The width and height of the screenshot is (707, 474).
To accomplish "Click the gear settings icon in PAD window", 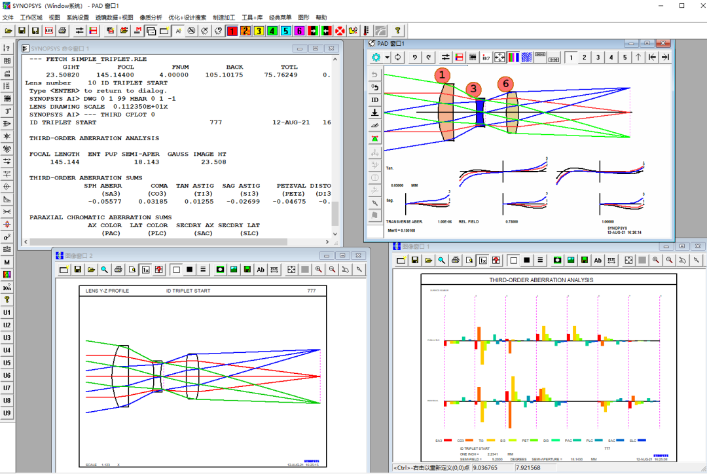I will point(376,57).
